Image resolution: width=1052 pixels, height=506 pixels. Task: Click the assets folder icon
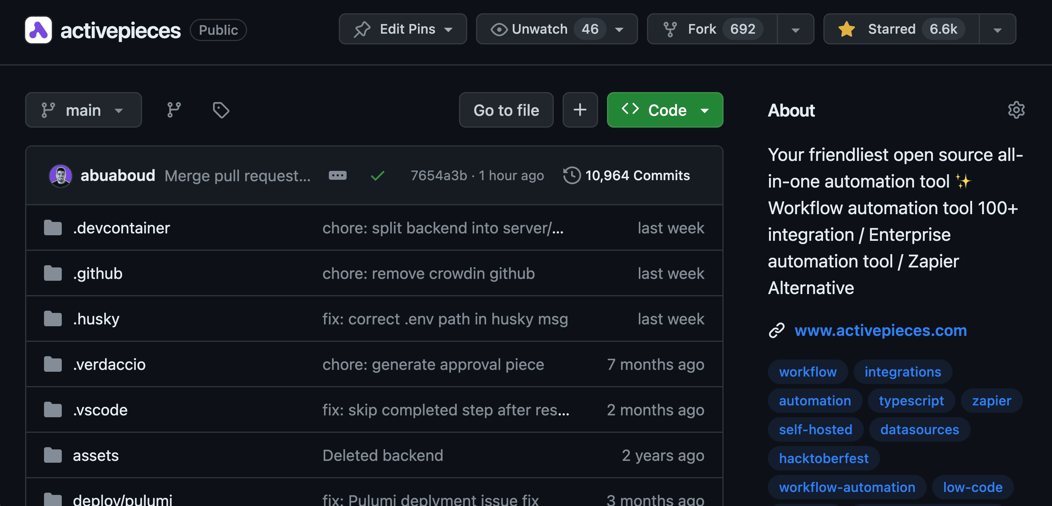click(53, 455)
